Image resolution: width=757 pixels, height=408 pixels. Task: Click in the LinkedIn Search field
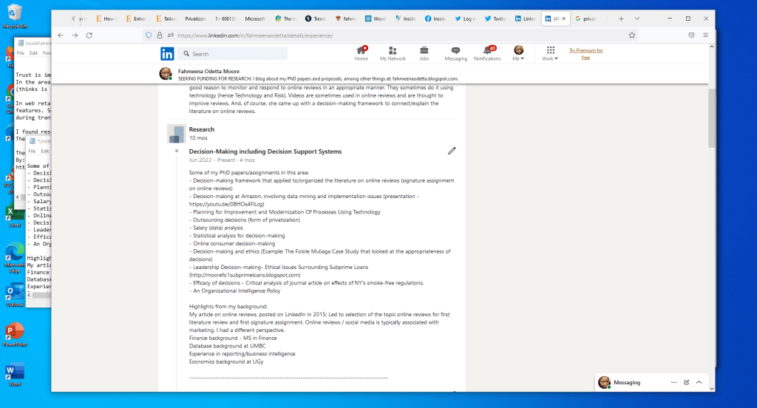(x=237, y=54)
